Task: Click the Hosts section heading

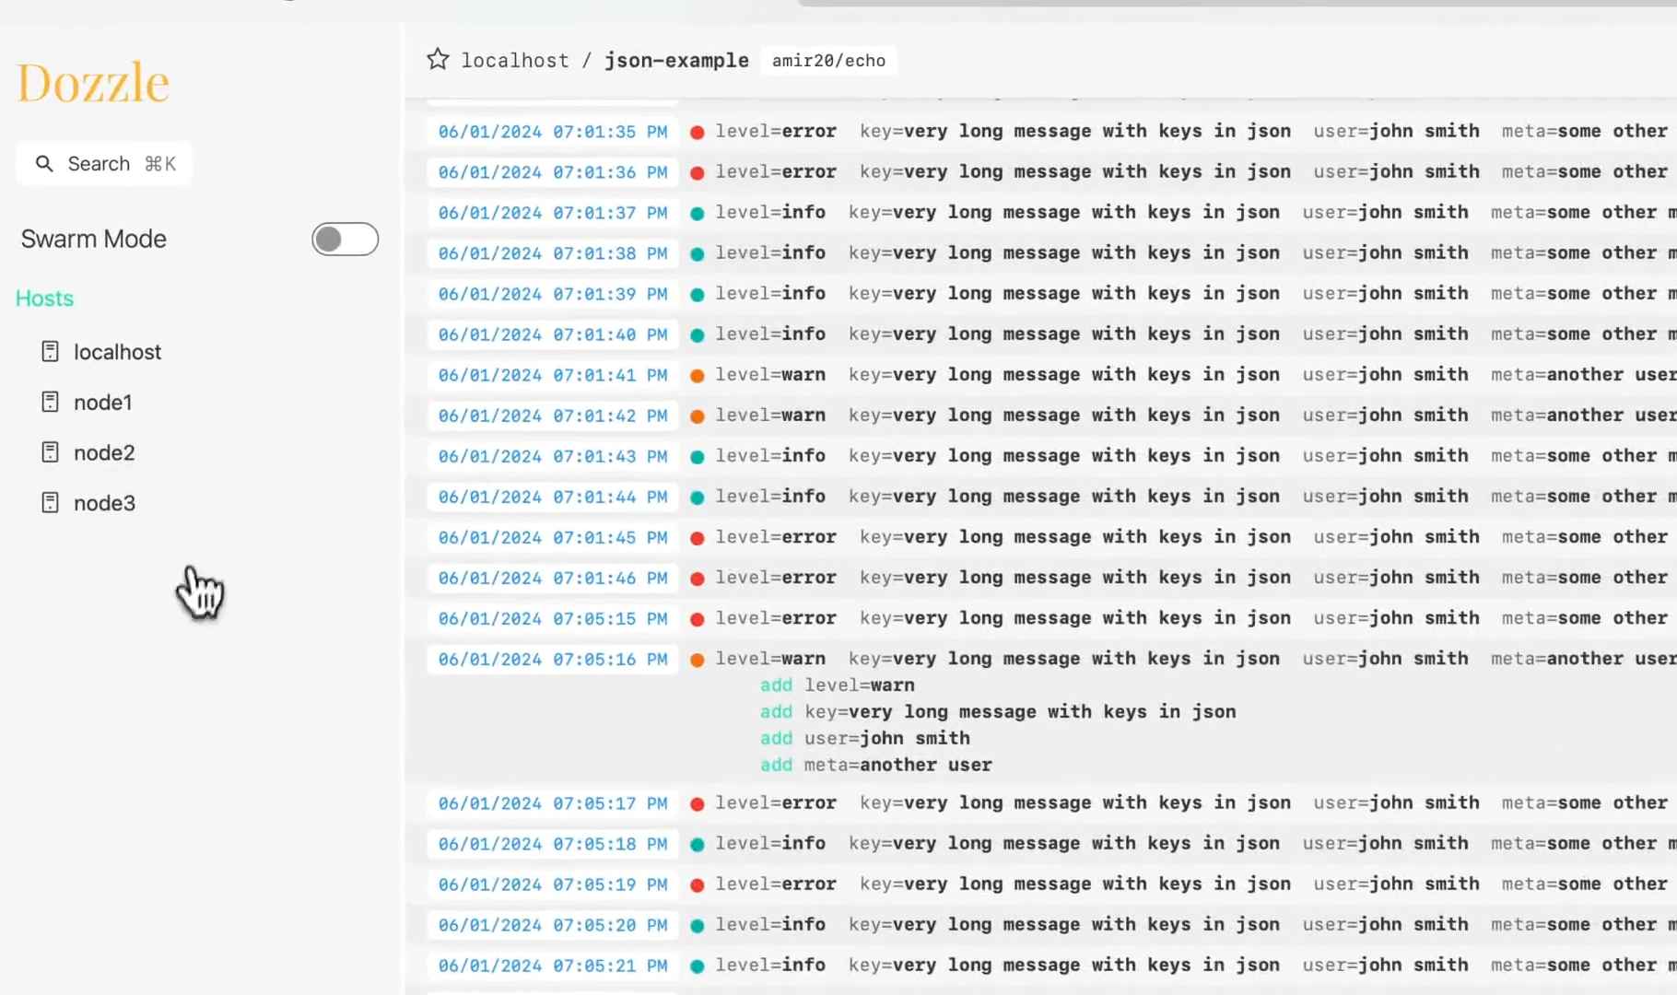Action: (x=44, y=298)
